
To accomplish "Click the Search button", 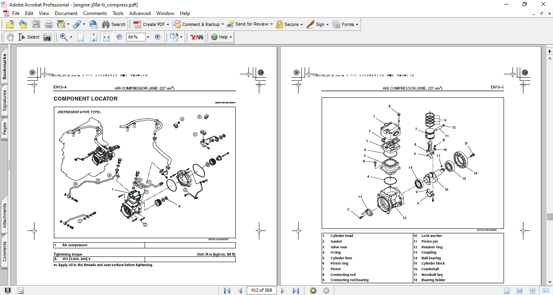I will coord(113,24).
